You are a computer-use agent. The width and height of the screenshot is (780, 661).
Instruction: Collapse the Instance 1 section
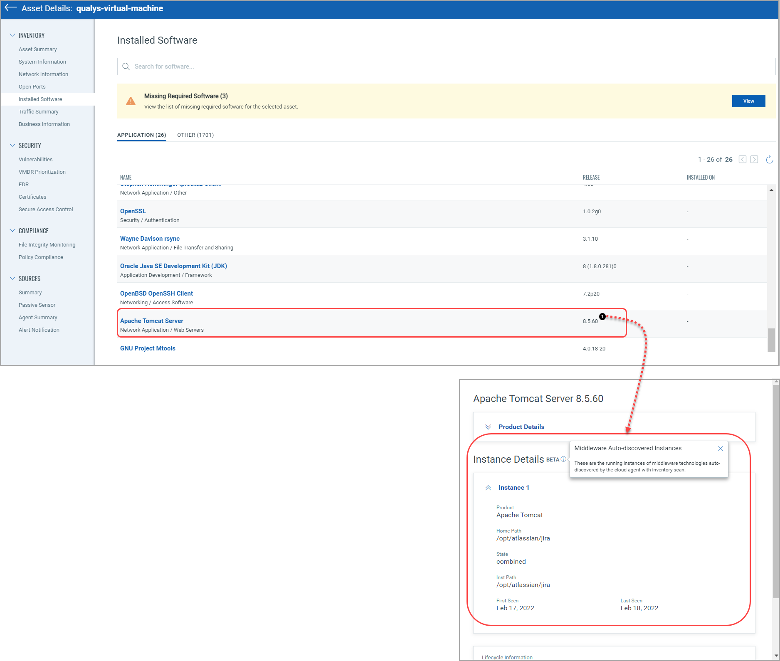coord(488,488)
